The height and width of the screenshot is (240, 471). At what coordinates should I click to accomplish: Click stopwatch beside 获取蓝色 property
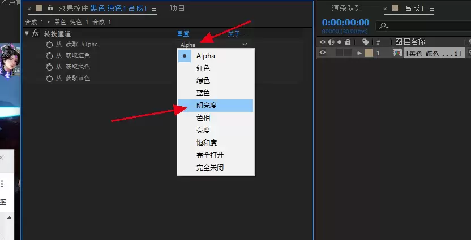pos(49,78)
